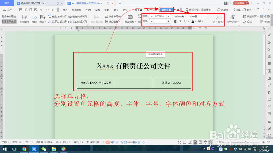Click 拆分单元格 split cells
Viewport: 273px width, 153px height.
tap(113, 16)
